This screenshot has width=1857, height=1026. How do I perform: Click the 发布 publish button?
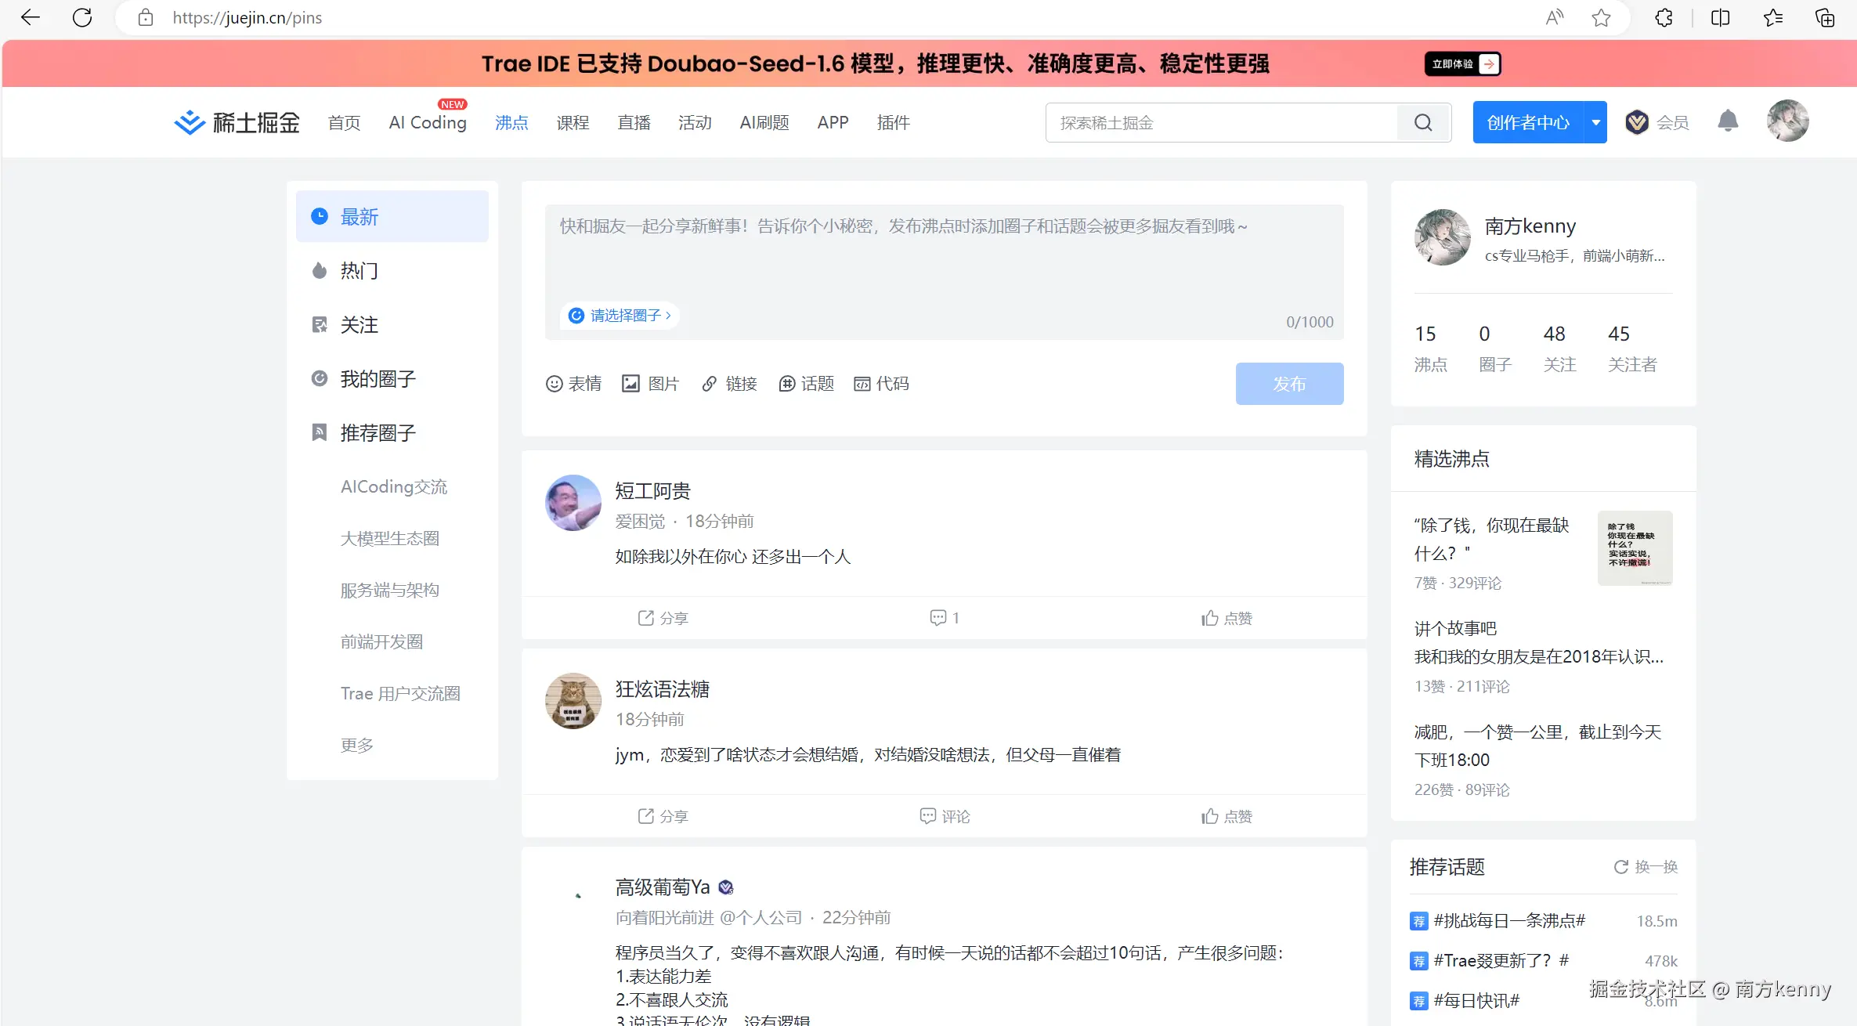pos(1289,384)
